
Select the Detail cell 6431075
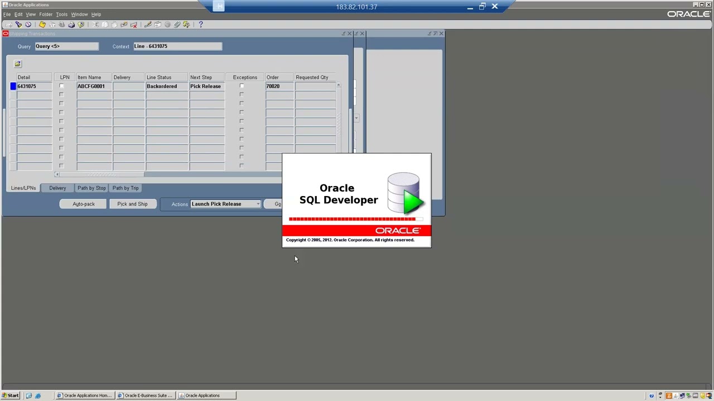[34, 86]
